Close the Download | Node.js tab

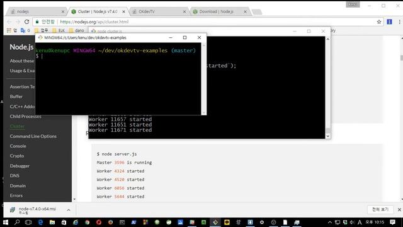[245, 11]
